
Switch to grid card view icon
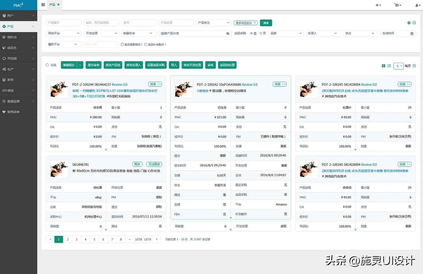point(383,66)
